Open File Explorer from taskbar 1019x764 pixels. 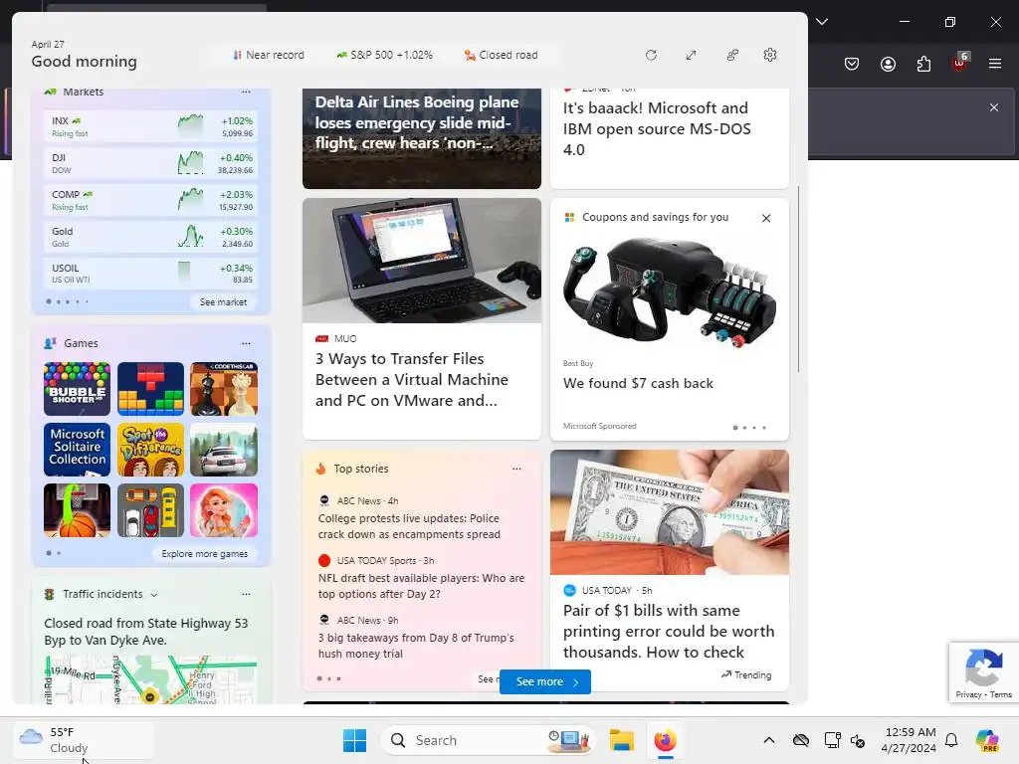pos(621,740)
